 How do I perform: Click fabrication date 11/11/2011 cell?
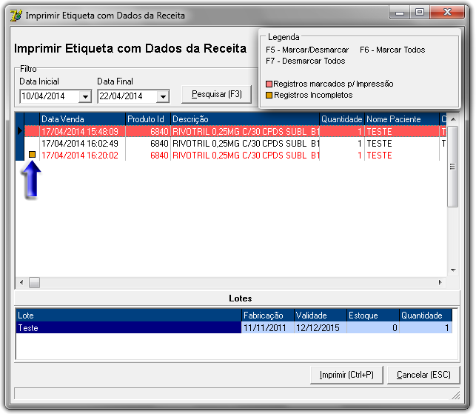pos(268,328)
